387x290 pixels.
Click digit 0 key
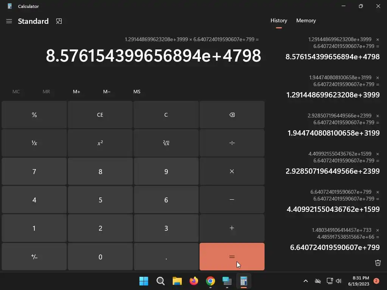pos(100,256)
